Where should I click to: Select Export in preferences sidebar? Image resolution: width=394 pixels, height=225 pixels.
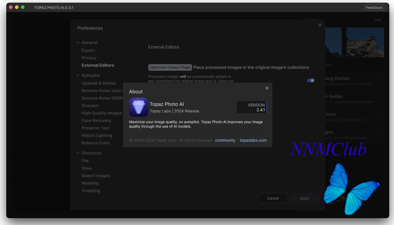pos(88,50)
